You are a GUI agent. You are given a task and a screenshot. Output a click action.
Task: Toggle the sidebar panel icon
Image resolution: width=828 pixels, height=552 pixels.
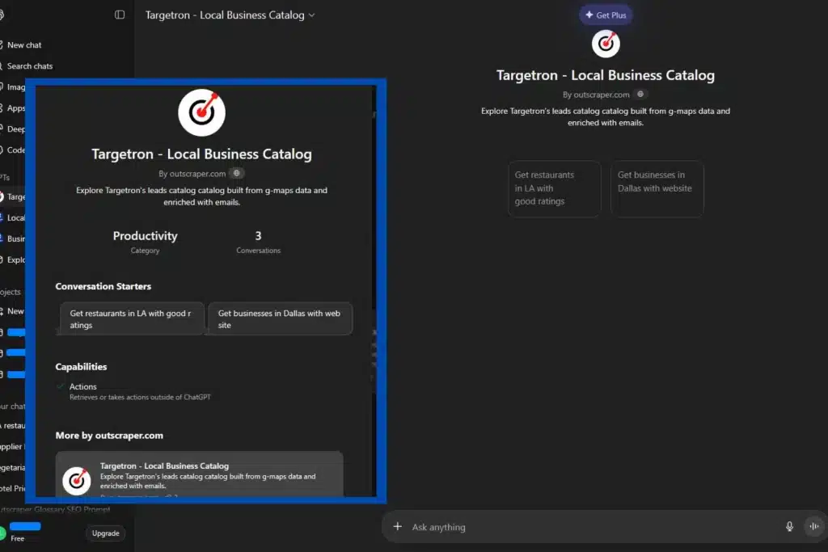[120, 15]
